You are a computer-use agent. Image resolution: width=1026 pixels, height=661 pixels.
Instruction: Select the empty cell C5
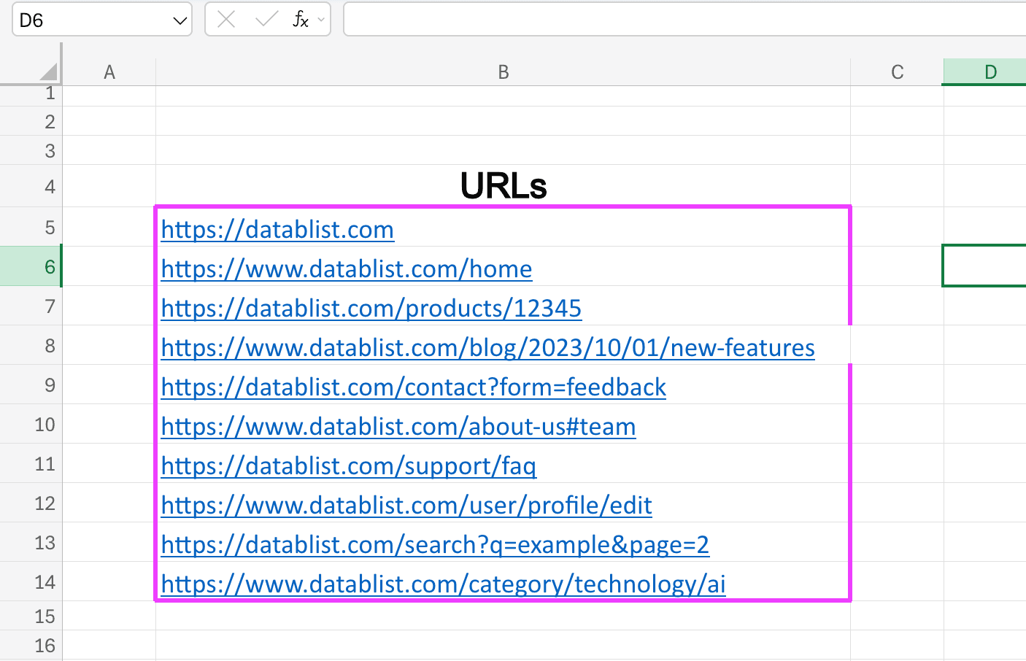coord(896,229)
